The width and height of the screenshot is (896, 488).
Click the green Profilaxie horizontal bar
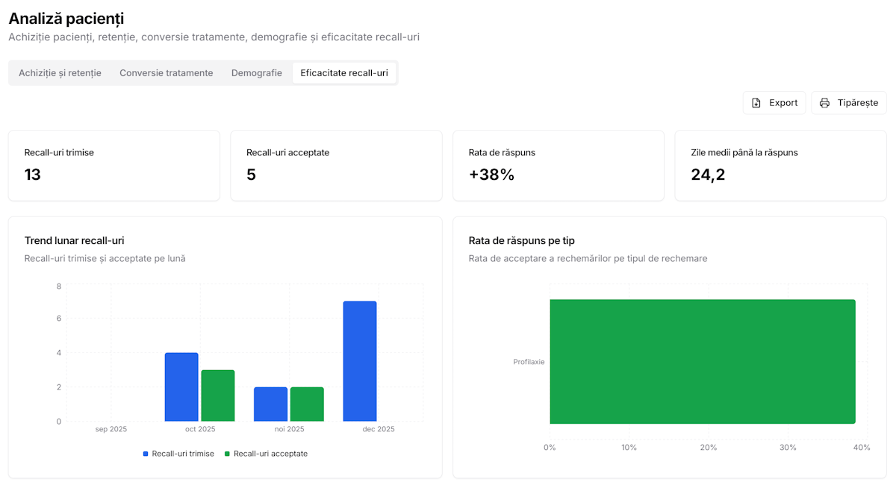point(702,361)
